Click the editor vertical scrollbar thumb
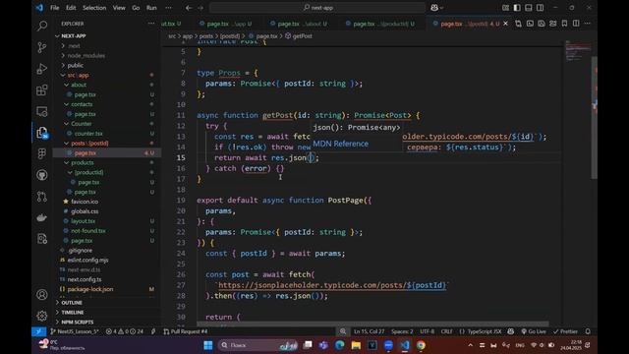This screenshot has height=354, width=629. [594, 118]
